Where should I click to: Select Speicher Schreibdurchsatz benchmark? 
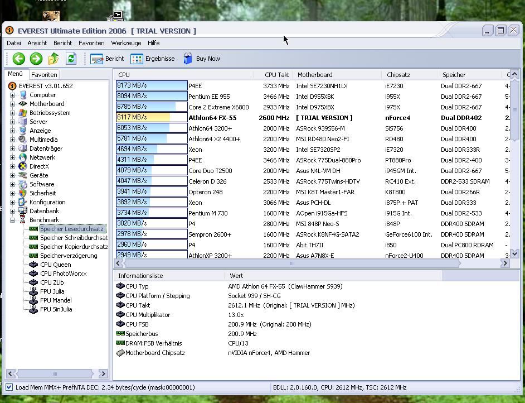click(74, 238)
